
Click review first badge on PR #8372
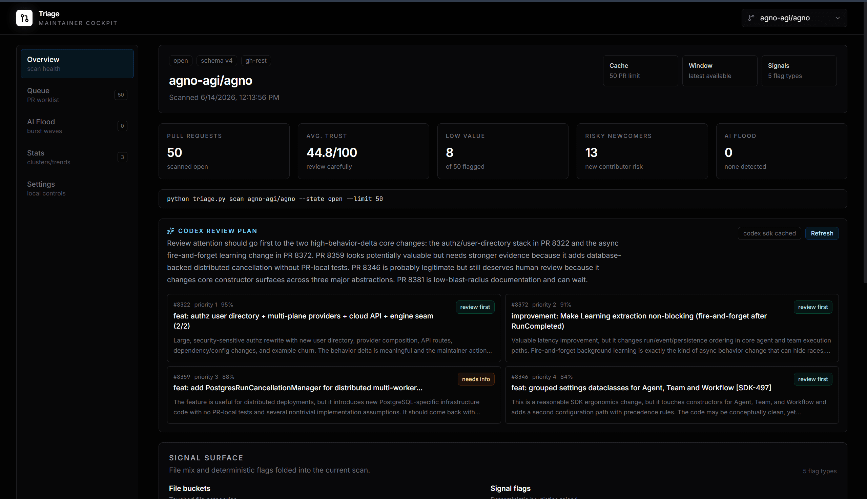coord(813,307)
